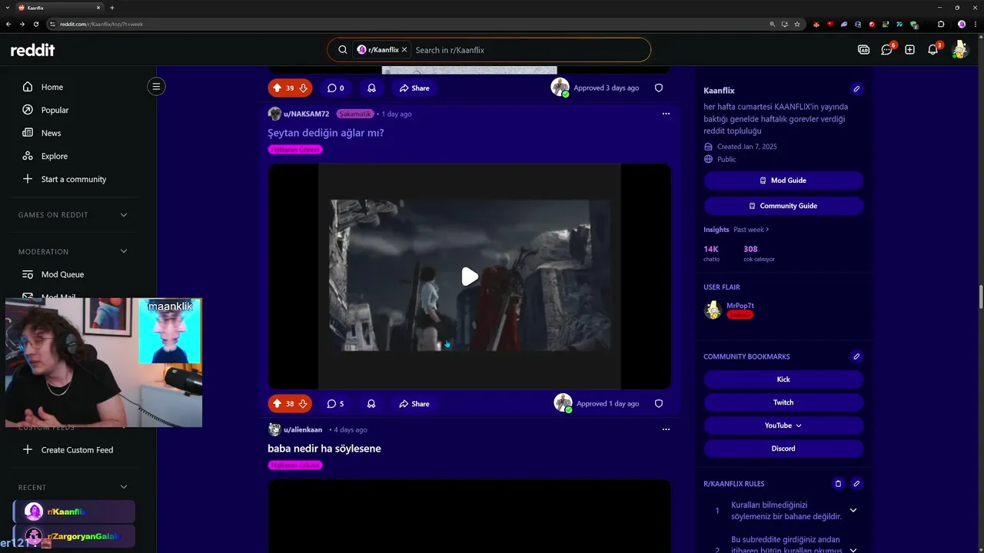
Task: Open options menu for alienkaan post
Action: coord(666,429)
